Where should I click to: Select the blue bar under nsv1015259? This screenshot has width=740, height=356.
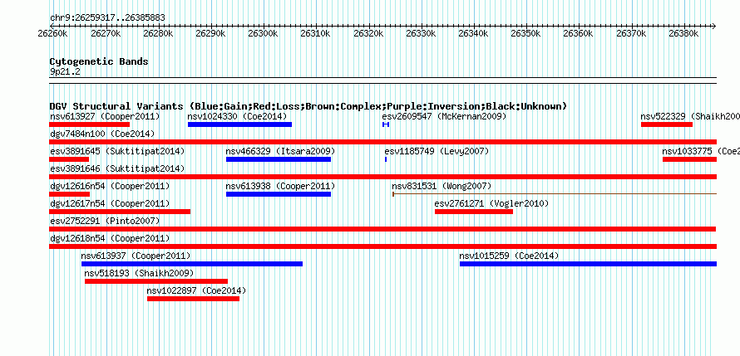click(588, 264)
